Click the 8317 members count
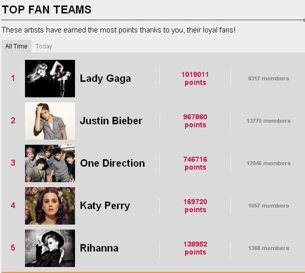This screenshot has width=305, height=273. [x=268, y=78]
